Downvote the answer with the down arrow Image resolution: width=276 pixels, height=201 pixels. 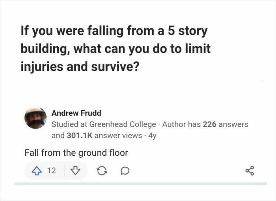click(x=75, y=171)
